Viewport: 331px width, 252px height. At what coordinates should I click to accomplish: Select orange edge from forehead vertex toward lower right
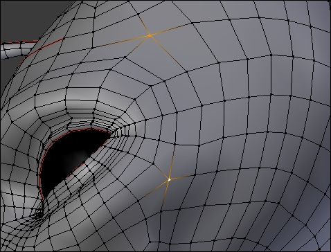(168, 54)
